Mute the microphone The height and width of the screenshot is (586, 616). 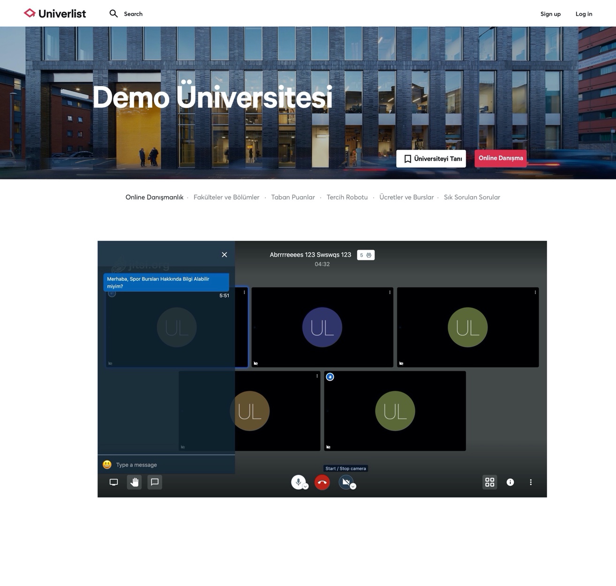[298, 482]
